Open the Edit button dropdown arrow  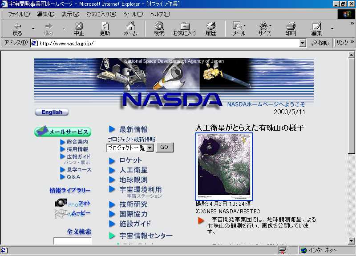pos(332,29)
